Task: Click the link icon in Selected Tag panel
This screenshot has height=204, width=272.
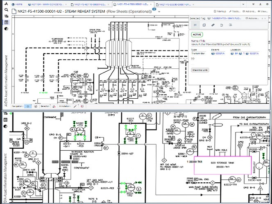Action: click(213, 25)
